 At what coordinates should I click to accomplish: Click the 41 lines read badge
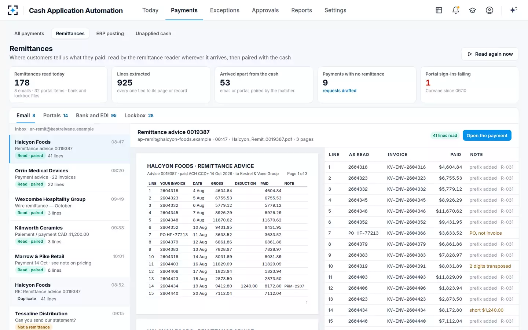(x=445, y=135)
